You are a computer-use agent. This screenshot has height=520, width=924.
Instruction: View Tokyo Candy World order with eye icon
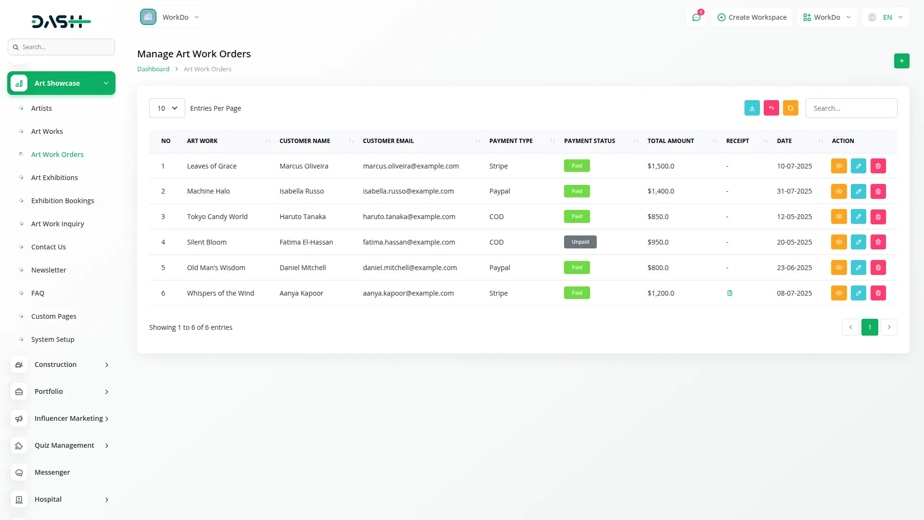click(x=838, y=217)
